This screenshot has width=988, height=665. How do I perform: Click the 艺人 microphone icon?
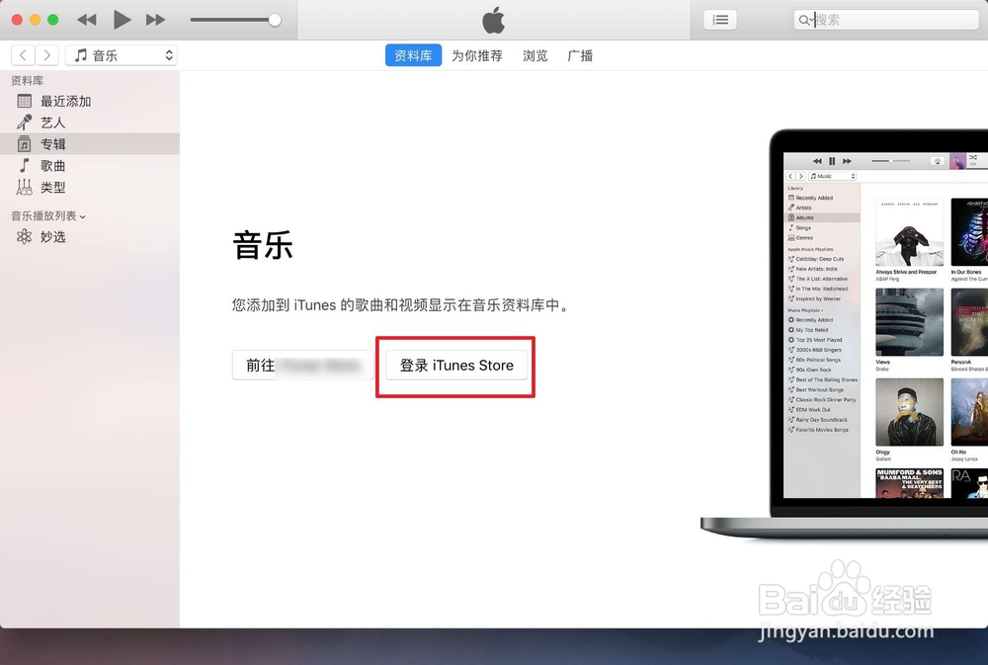point(25,123)
